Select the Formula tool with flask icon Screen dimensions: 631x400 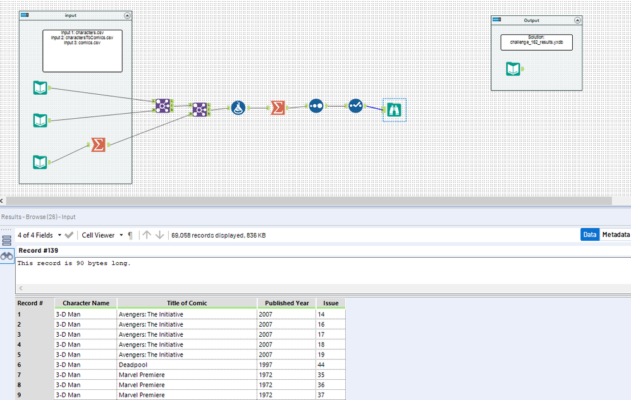click(238, 107)
